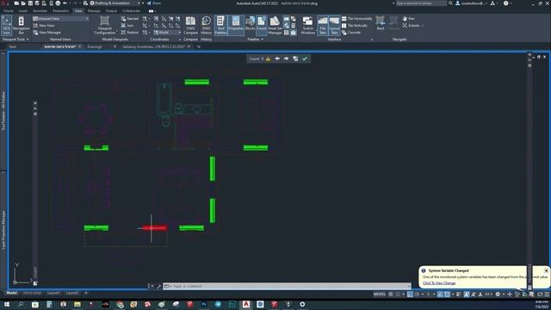Open the Start file tab

13,46
